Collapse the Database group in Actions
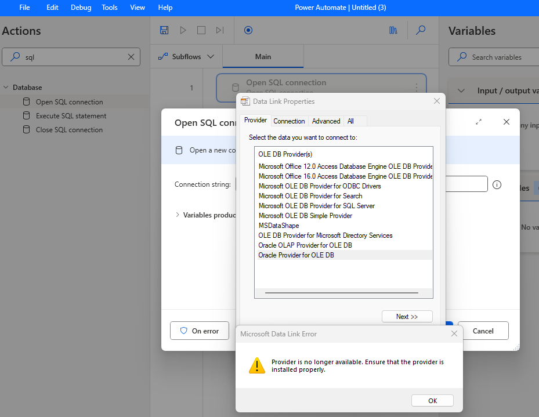Viewport: 539px width, 417px height. (x=6, y=87)
